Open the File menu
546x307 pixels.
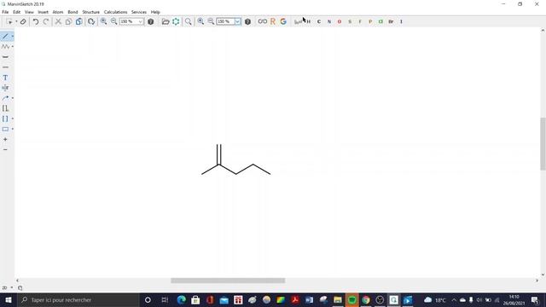pos(5,12)
